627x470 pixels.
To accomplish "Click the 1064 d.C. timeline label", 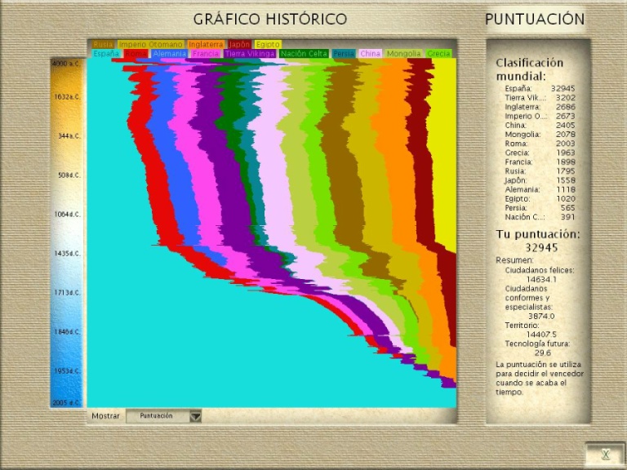I will click(x=68, y=215).
